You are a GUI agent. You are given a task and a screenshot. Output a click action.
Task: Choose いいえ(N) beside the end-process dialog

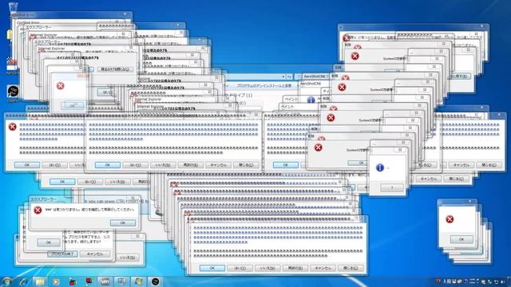pos(128,258)
